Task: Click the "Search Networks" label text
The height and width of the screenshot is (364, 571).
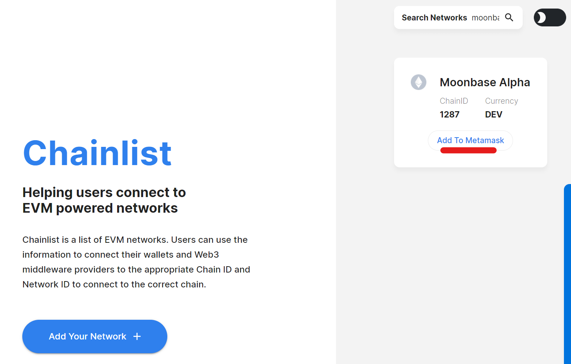Action: [x=434, y=17]
